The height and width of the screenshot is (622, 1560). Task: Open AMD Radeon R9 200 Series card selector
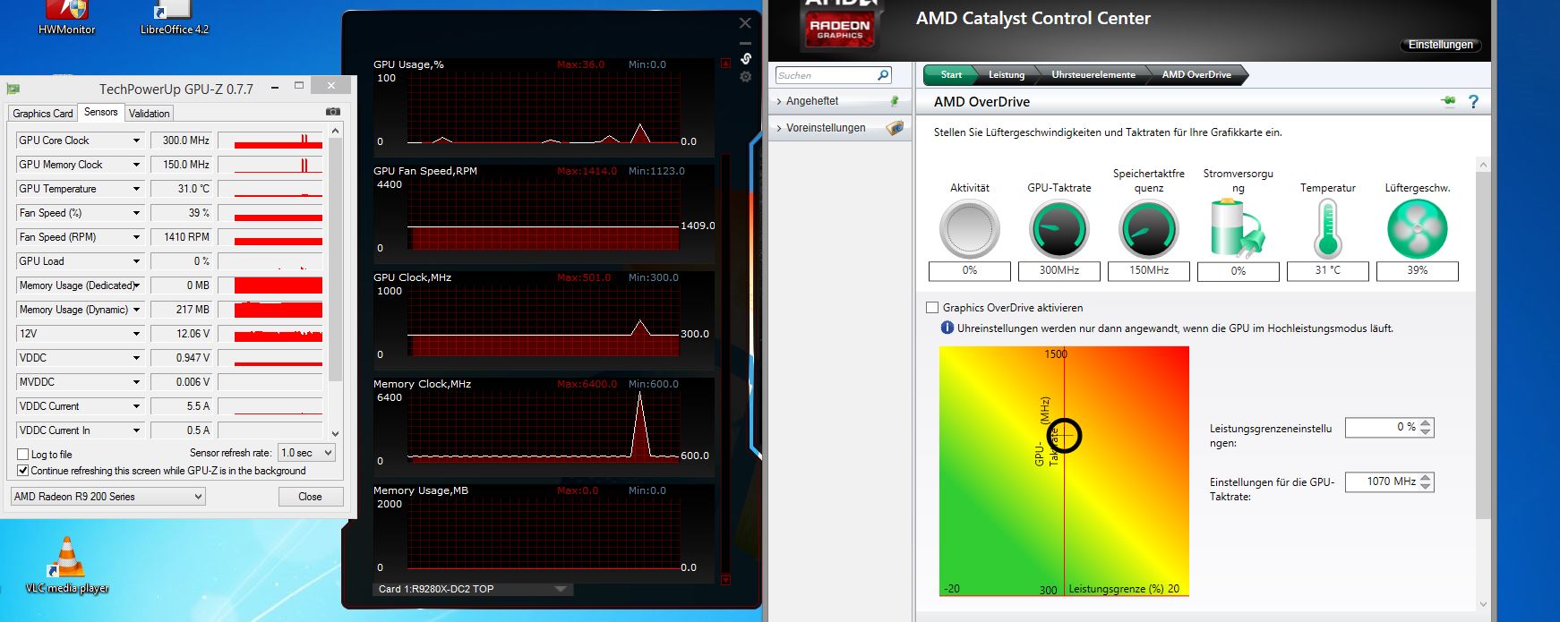[x=108, y=496]
